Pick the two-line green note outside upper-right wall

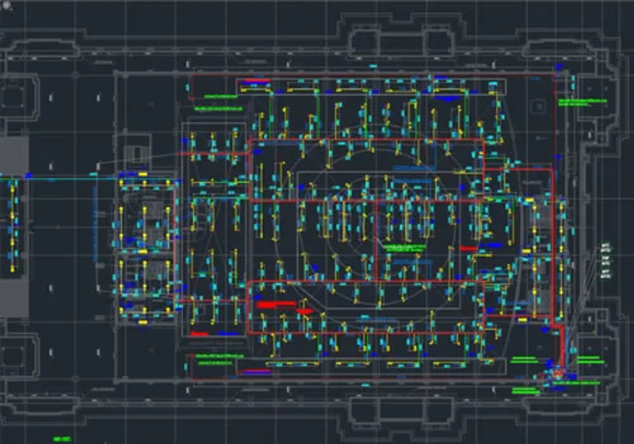pyautogui.click(x=582, y=102)
